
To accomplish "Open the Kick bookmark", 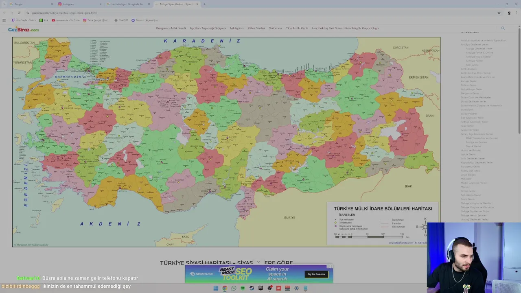I will pos(44,20).
